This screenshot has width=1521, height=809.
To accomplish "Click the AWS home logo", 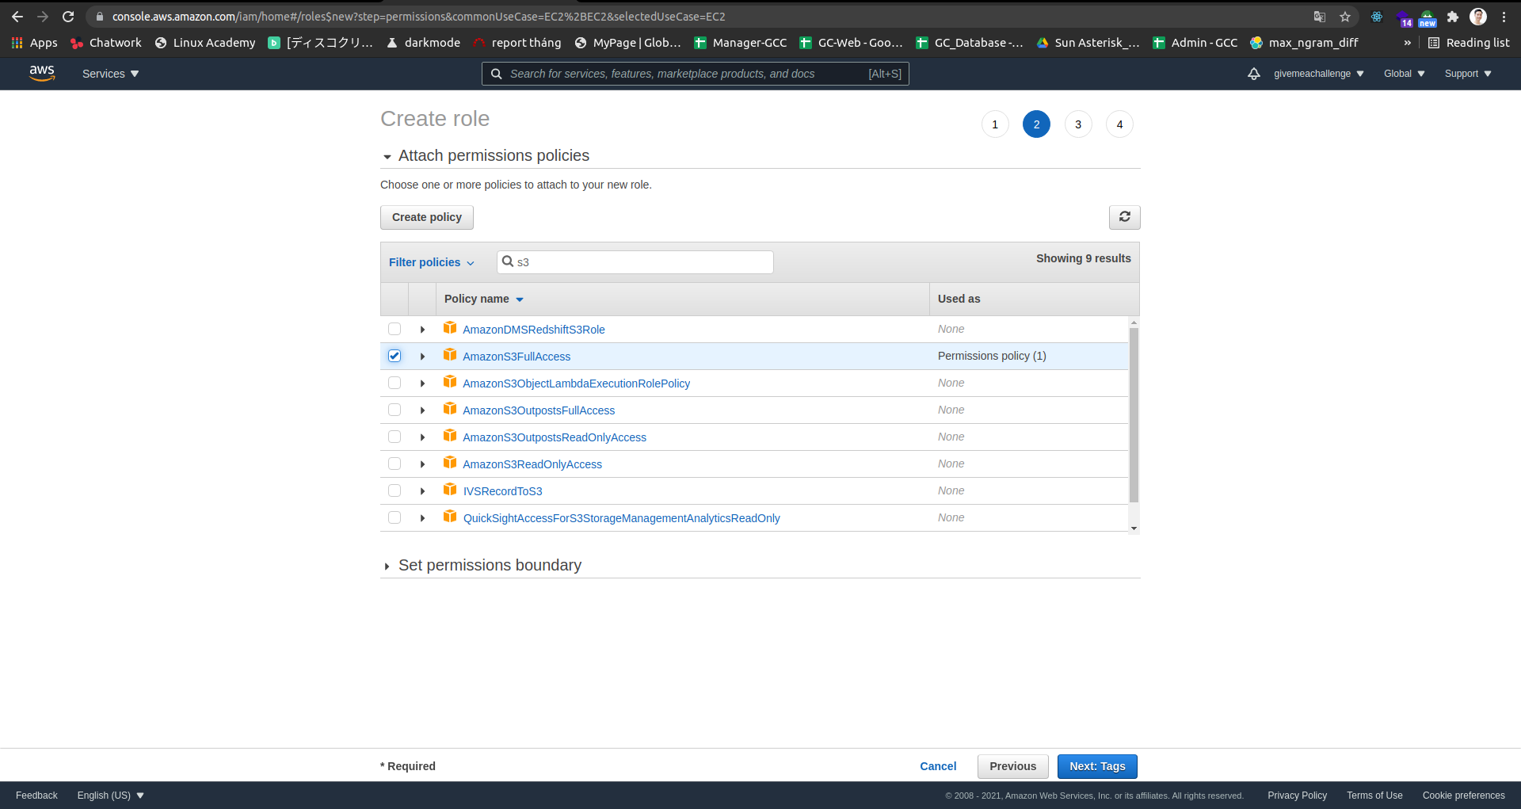I will (42, 73).
